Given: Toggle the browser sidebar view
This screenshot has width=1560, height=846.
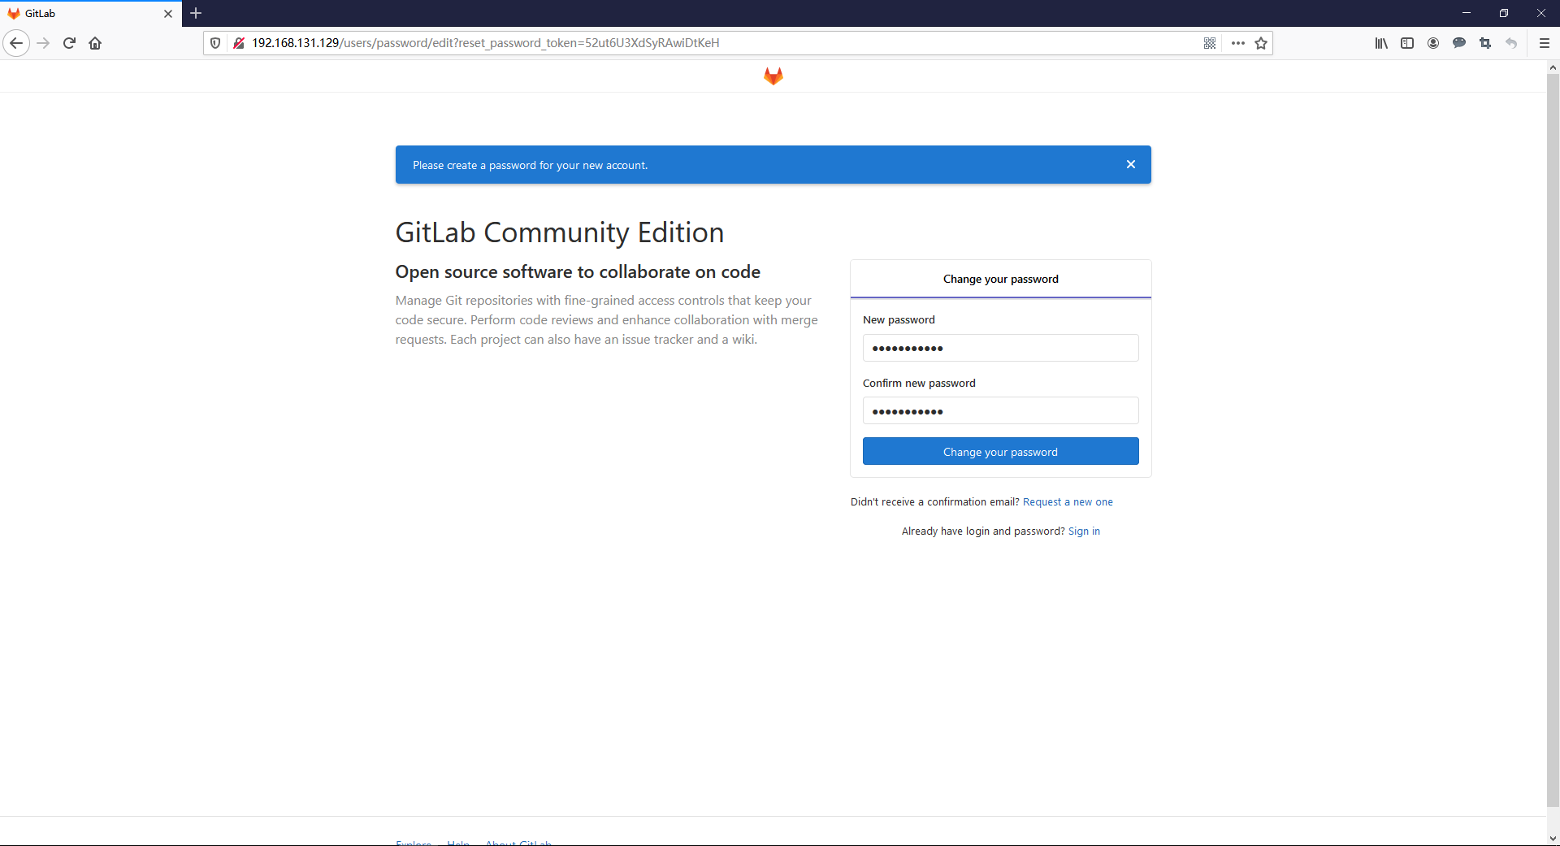Looking at the screenshot, I should (1407, 43).
